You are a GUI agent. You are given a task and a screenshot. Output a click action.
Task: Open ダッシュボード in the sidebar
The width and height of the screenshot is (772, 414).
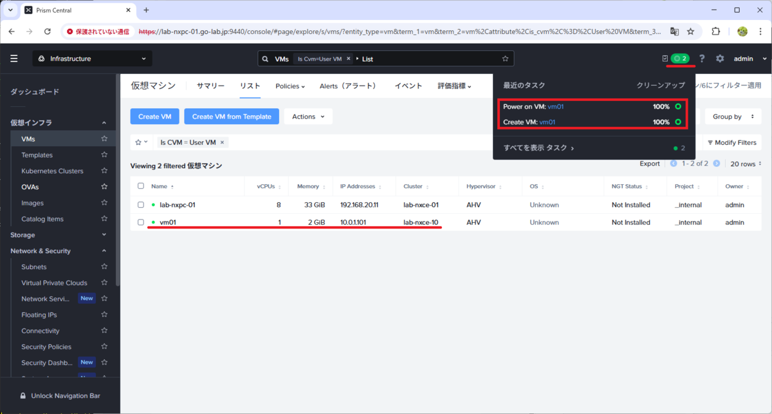pos(35,92)
